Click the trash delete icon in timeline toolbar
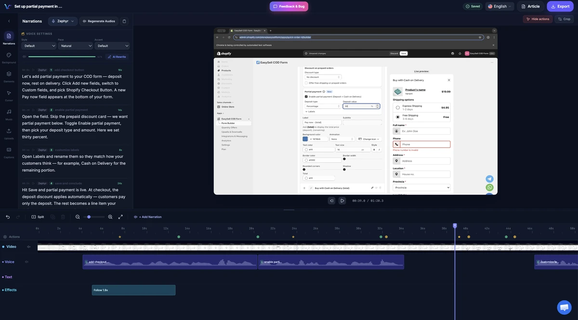The image size is (578, 320). [63, 217]
